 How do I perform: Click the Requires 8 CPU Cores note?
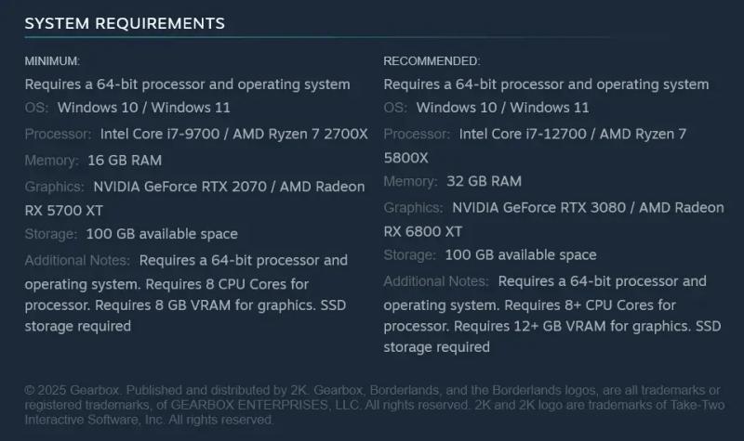coord(227,284)
